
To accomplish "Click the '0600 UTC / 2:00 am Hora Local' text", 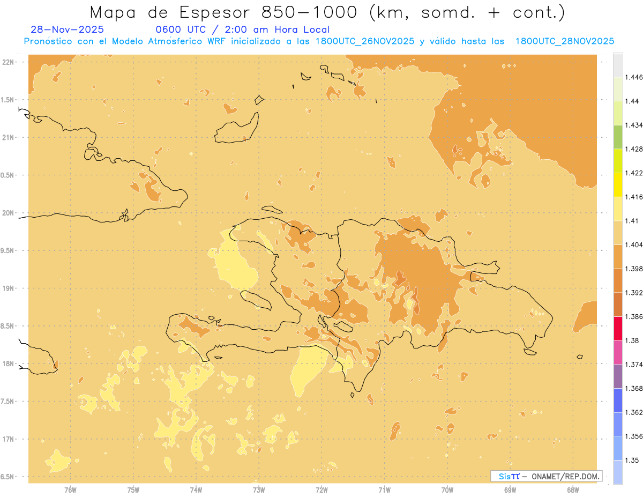I will [x=242, y=29].
